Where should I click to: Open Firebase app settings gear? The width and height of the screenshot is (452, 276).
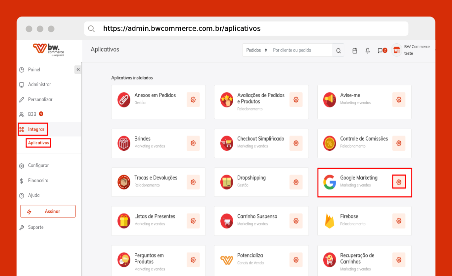(x=399, y=221)
